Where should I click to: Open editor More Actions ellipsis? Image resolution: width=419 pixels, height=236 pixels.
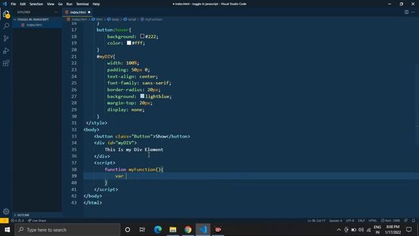click(413, 12)
